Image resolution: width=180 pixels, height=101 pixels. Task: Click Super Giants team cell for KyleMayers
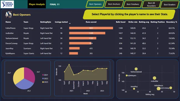coord(29,53)
